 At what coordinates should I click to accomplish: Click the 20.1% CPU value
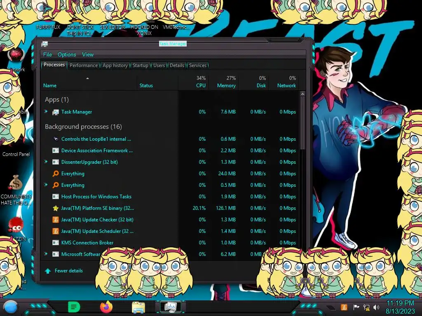(x=199, y=208)
